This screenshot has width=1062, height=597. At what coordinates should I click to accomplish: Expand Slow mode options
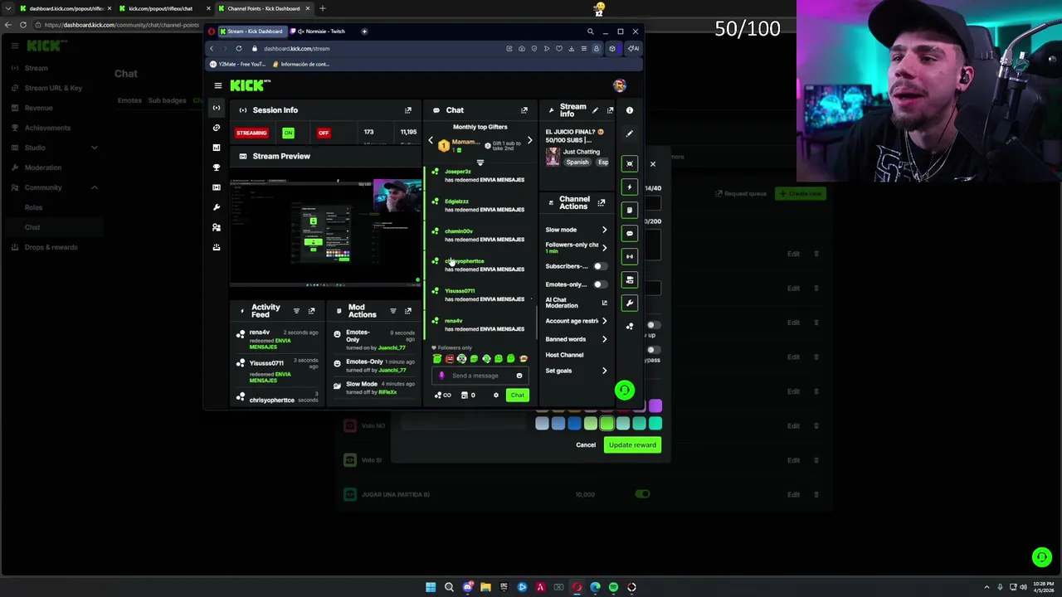click(604, 230)
